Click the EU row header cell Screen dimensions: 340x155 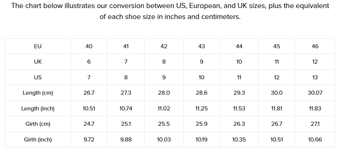coord(38,46)
